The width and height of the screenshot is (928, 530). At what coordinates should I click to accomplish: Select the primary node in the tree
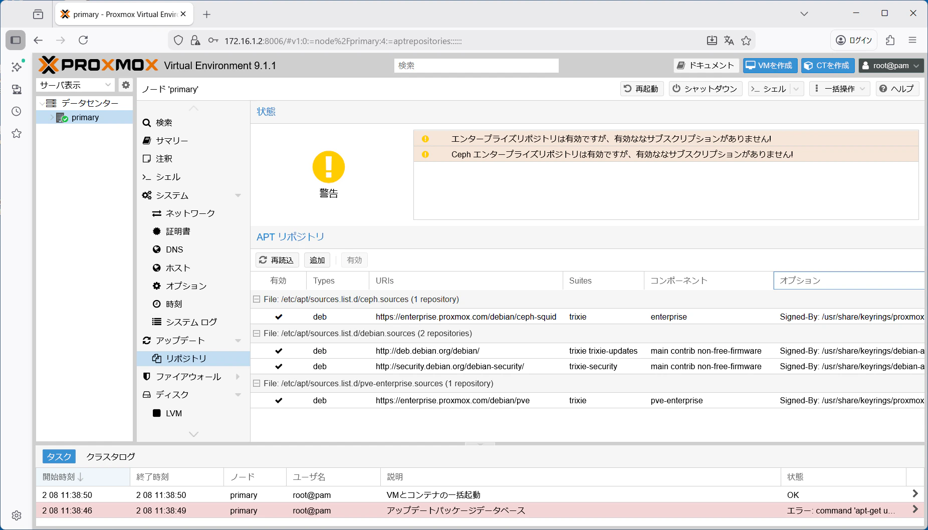point(85,117)
